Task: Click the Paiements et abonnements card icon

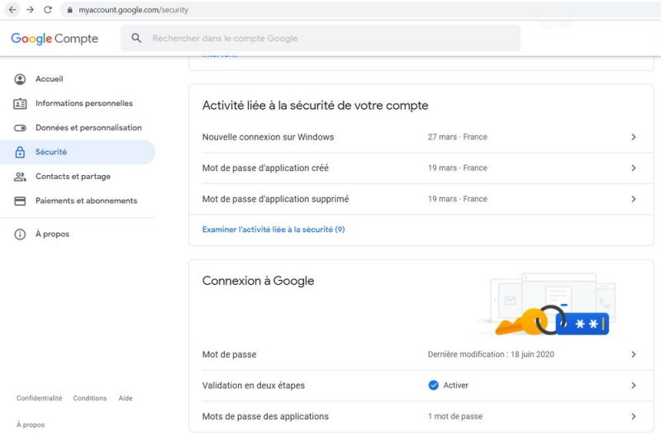Action: pos(20,201)
